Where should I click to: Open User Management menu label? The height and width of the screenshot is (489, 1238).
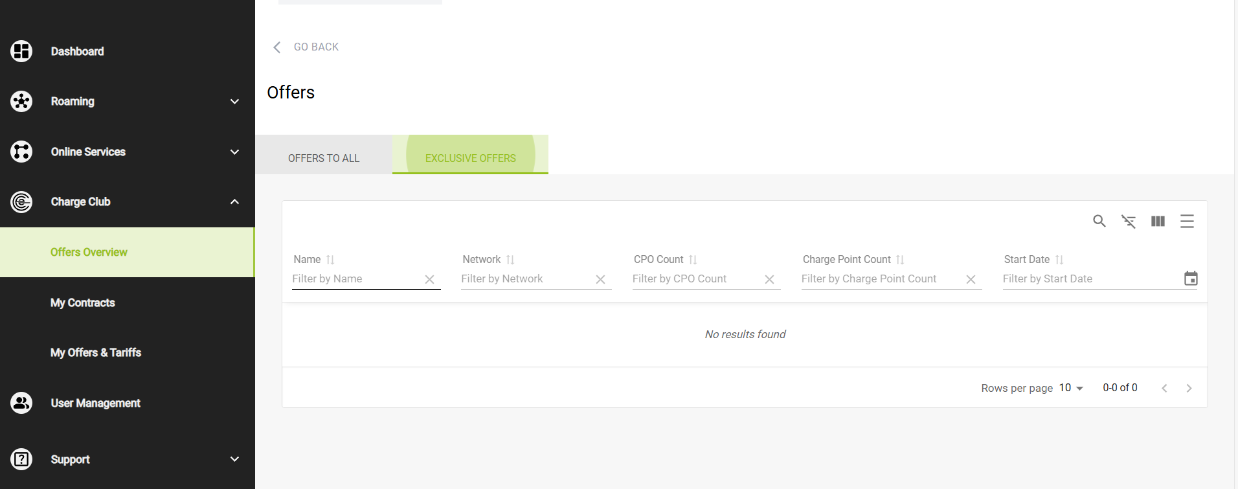click(95, 403)
